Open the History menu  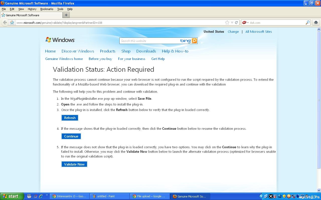(32, 9)
